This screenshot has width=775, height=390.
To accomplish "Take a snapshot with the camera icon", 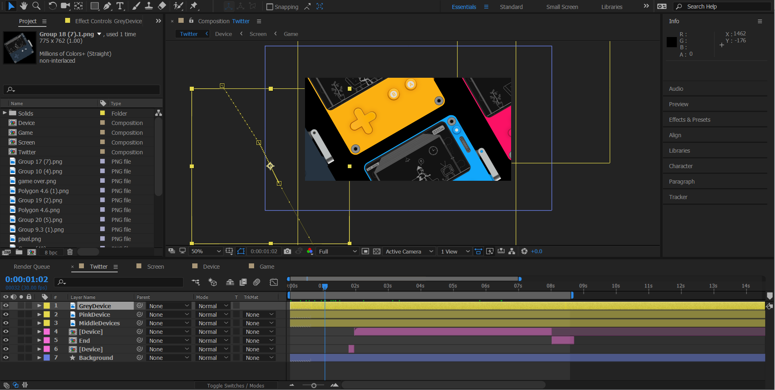I will tap(288, 251).
